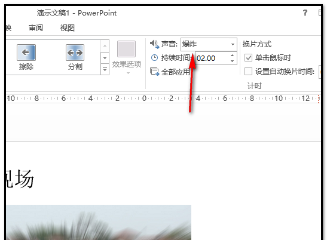The image size is (327, 240).
Task: Open the 审阅 ribbon tab
Action: coord(36,27)
